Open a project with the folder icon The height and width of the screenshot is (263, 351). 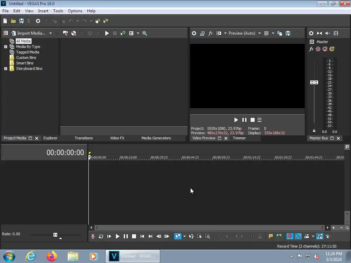(13, 21)
